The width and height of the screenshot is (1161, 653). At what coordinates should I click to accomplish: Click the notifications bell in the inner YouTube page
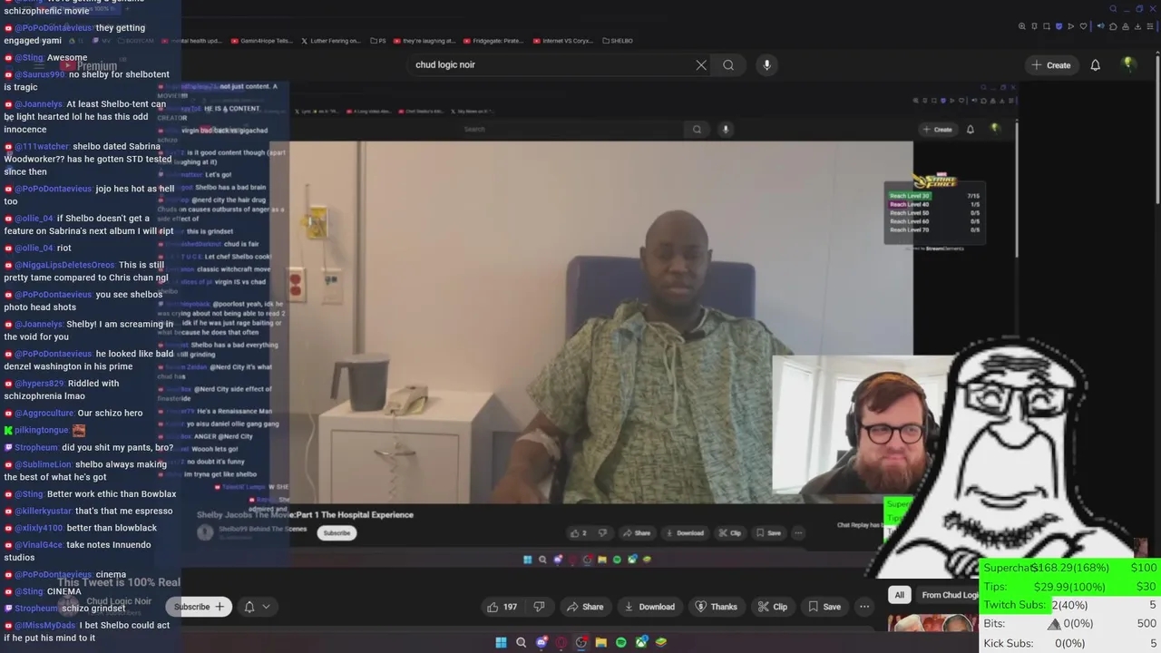970,130
